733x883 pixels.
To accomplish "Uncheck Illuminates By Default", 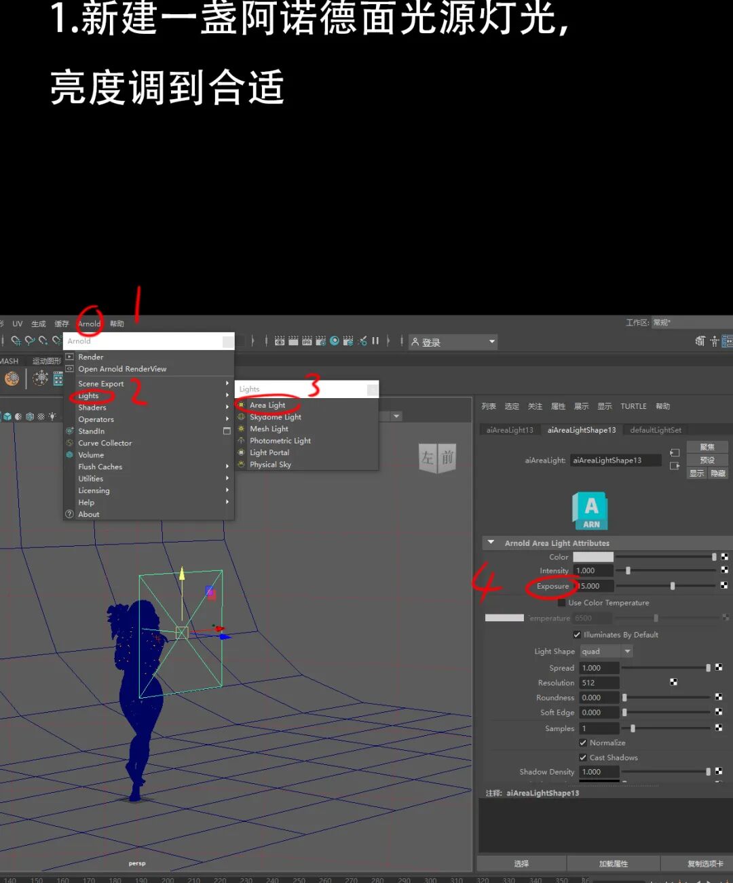I will [x=577, y=635].
